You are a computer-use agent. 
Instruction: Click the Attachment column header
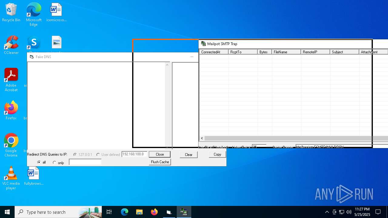point(373,52)
